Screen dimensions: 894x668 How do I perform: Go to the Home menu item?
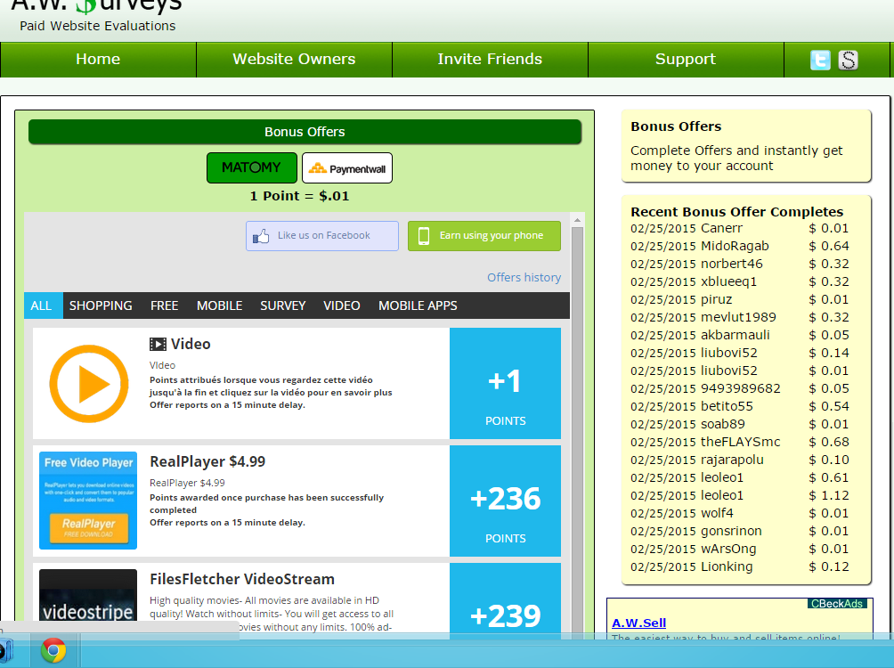pyautogui.click(x=98, y=59)
